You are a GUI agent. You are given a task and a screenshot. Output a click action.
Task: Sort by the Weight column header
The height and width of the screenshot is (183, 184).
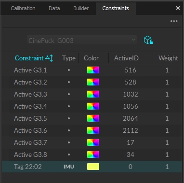pos(168,58)
